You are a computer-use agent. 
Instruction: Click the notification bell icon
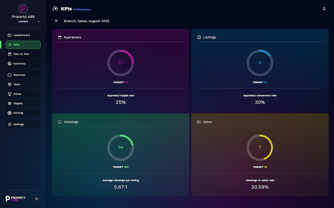tap(324, 9)
